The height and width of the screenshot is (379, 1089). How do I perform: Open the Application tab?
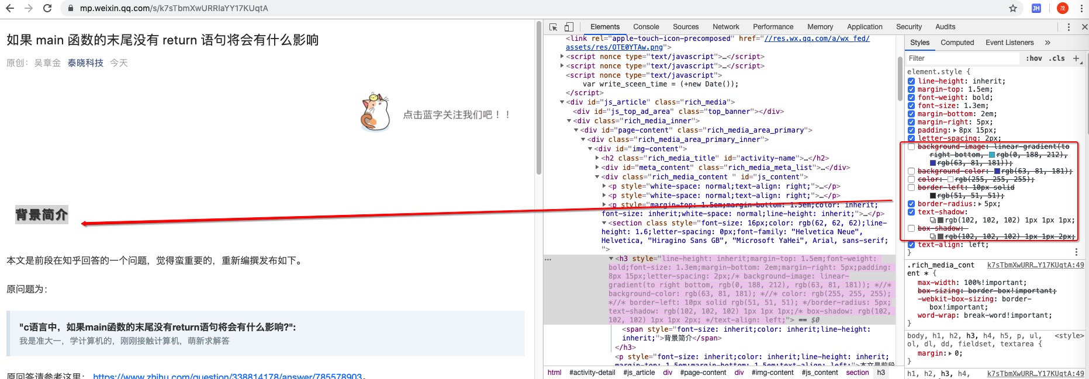[865, 27]
